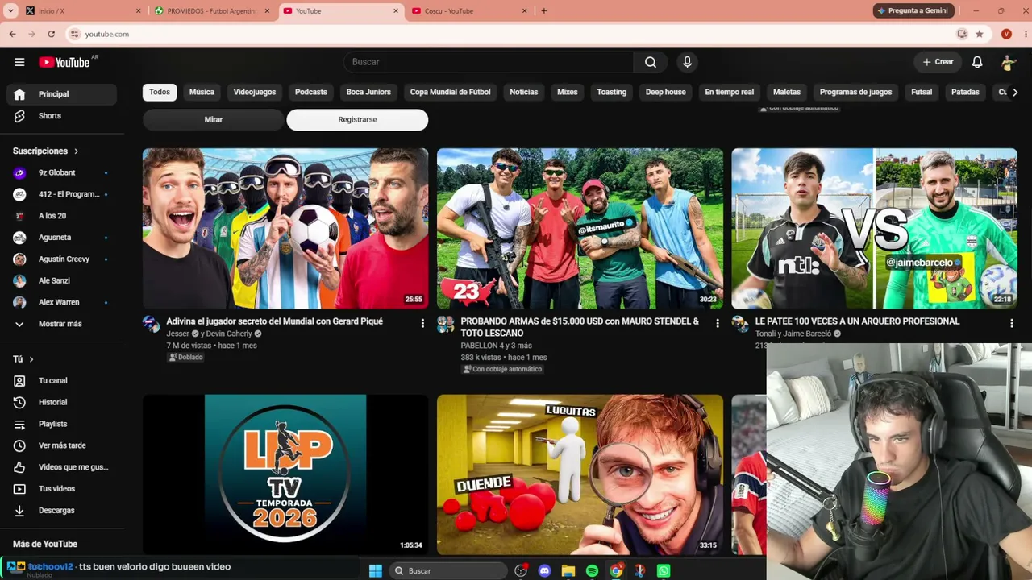
Task: Expand the Tú section chevron
Action: (x=31, y=359)
